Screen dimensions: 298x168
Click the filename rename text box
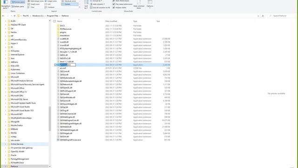point(68,65)
